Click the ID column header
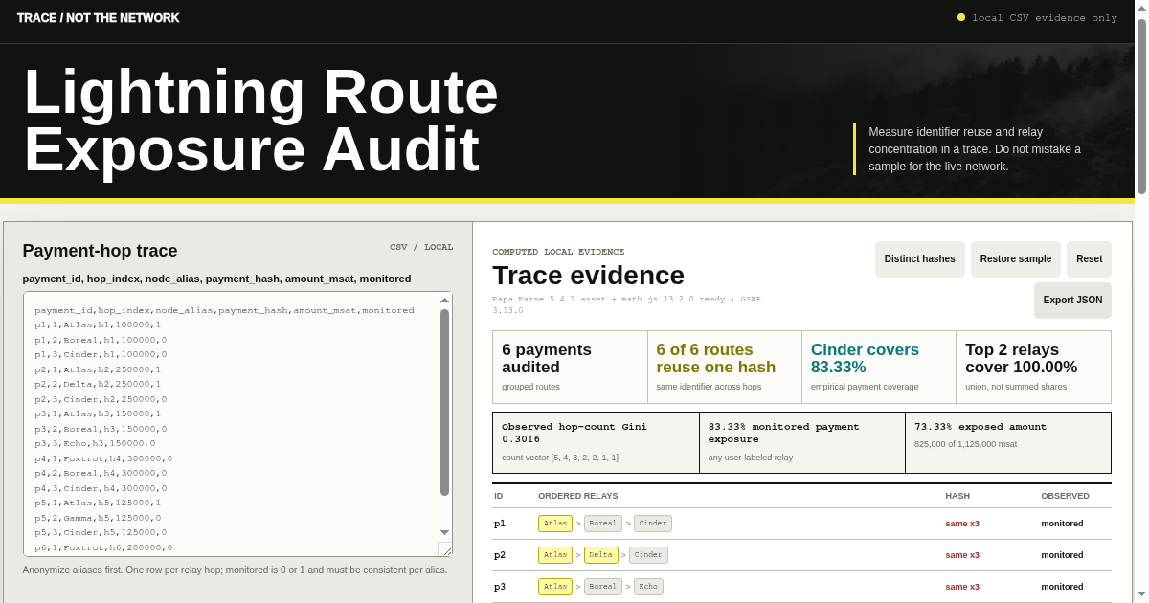The width and height of the screenshot is (1149, 603). 499,496
